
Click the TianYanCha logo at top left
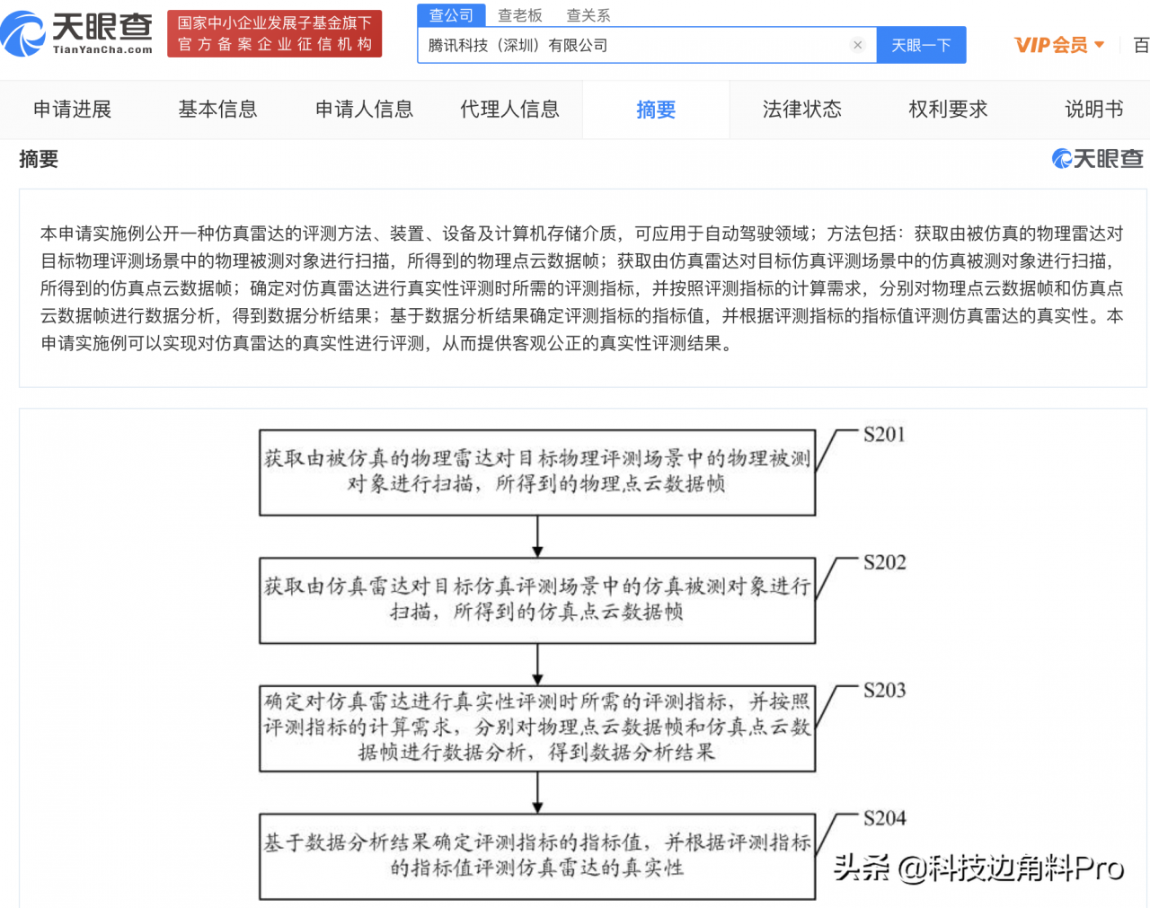(x=77, y=33)
